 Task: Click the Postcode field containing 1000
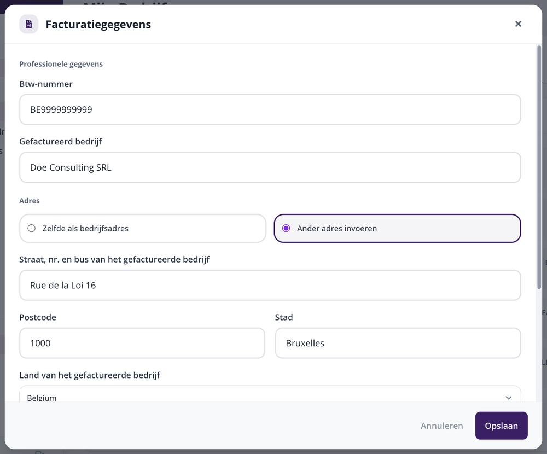coord(142,343)
